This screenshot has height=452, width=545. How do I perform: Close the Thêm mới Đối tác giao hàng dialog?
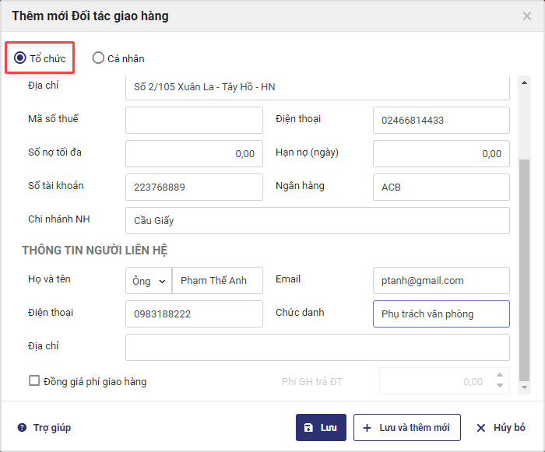tap(527, 16)
